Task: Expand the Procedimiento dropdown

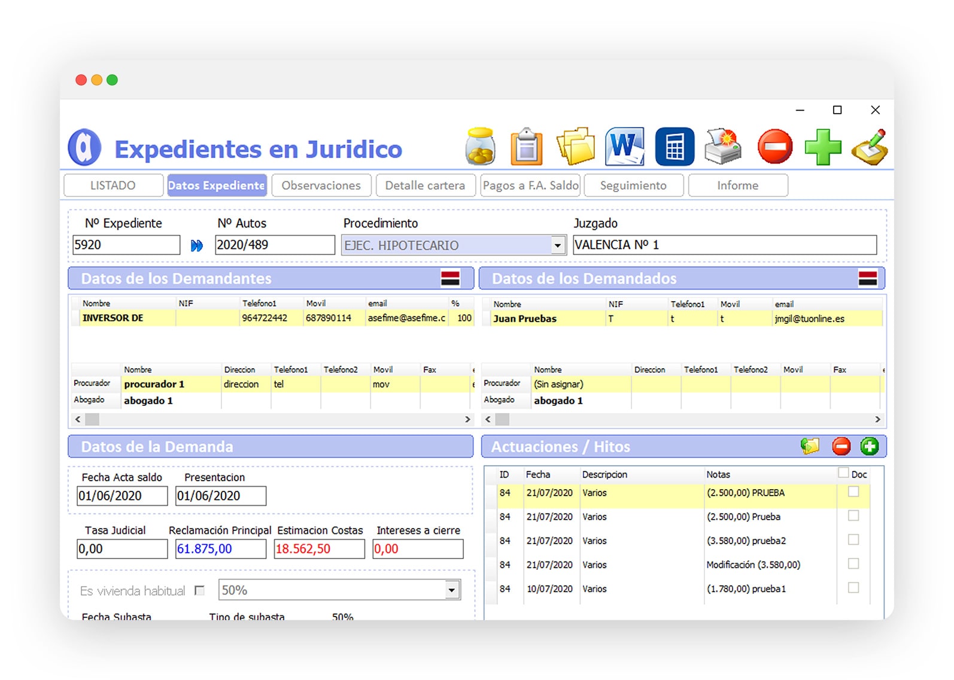Action: pyautogui.click(x=558, y=245)
